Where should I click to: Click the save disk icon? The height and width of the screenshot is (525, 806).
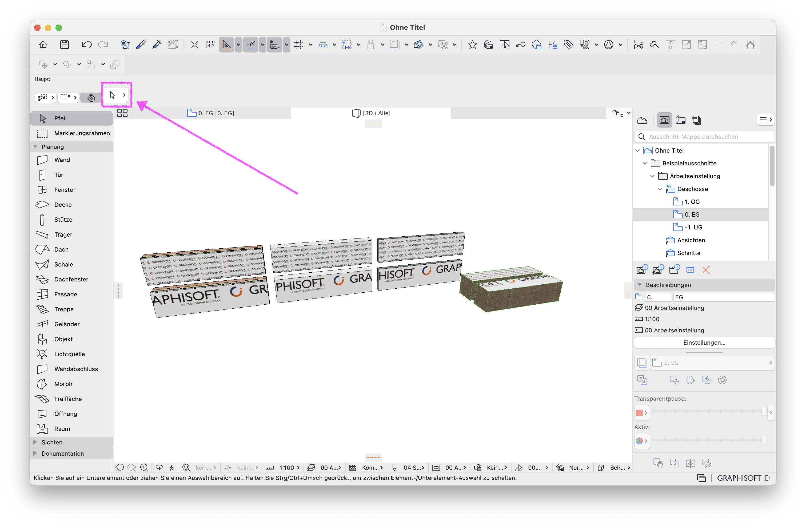click(x=64, y=44)
